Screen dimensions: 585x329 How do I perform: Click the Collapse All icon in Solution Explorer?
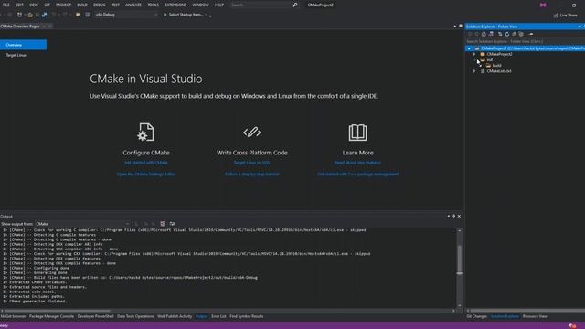pos(514,34)
